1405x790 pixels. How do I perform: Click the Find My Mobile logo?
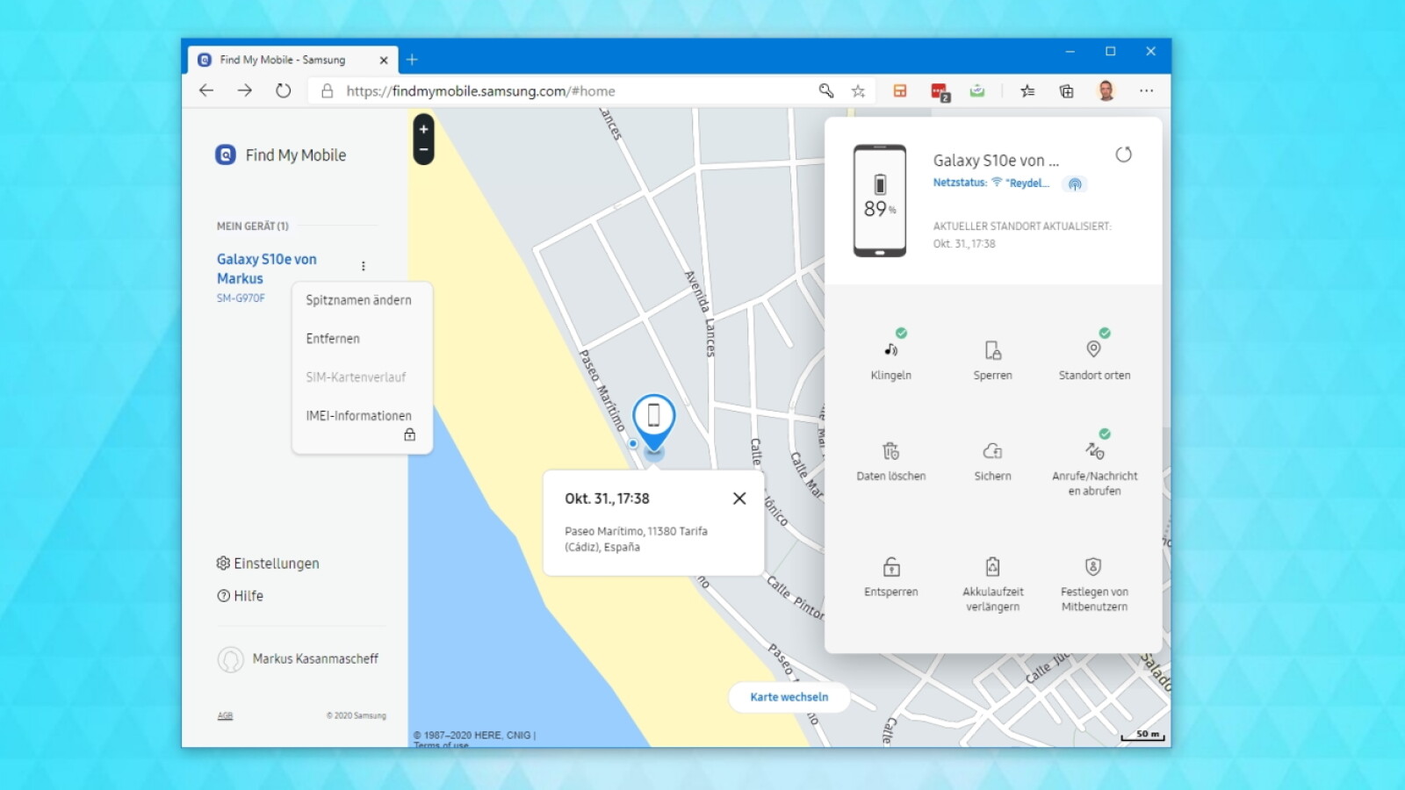tap(225, 155)
